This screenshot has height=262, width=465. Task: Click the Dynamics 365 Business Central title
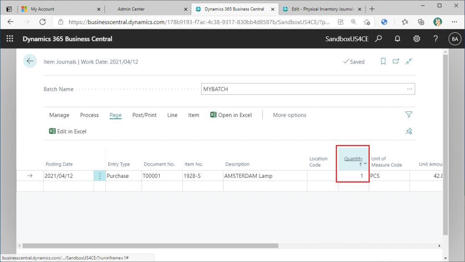point(67,39)
